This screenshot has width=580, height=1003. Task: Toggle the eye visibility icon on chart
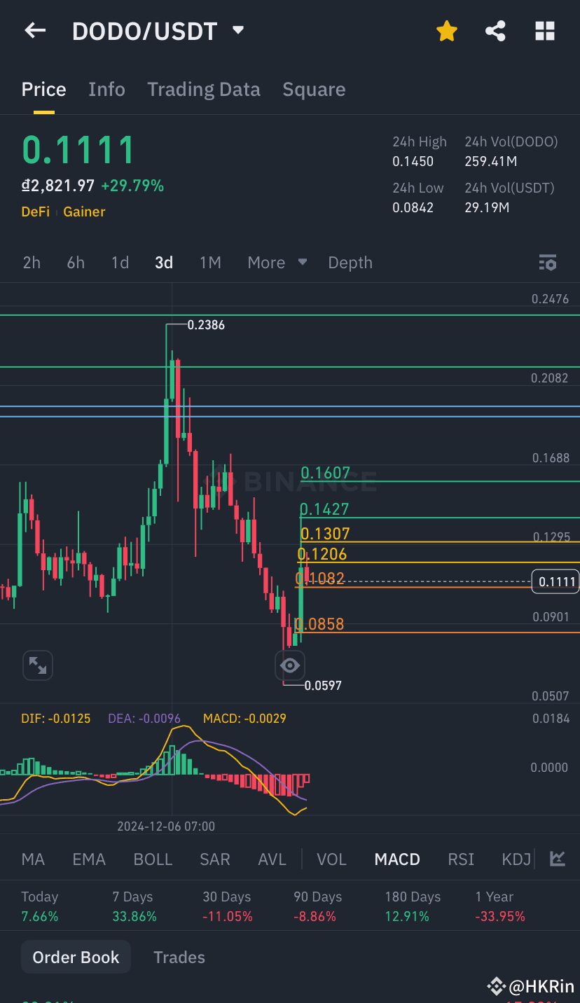pos(290,665)
